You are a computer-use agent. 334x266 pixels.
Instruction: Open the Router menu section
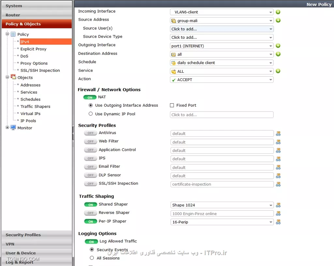37,15
